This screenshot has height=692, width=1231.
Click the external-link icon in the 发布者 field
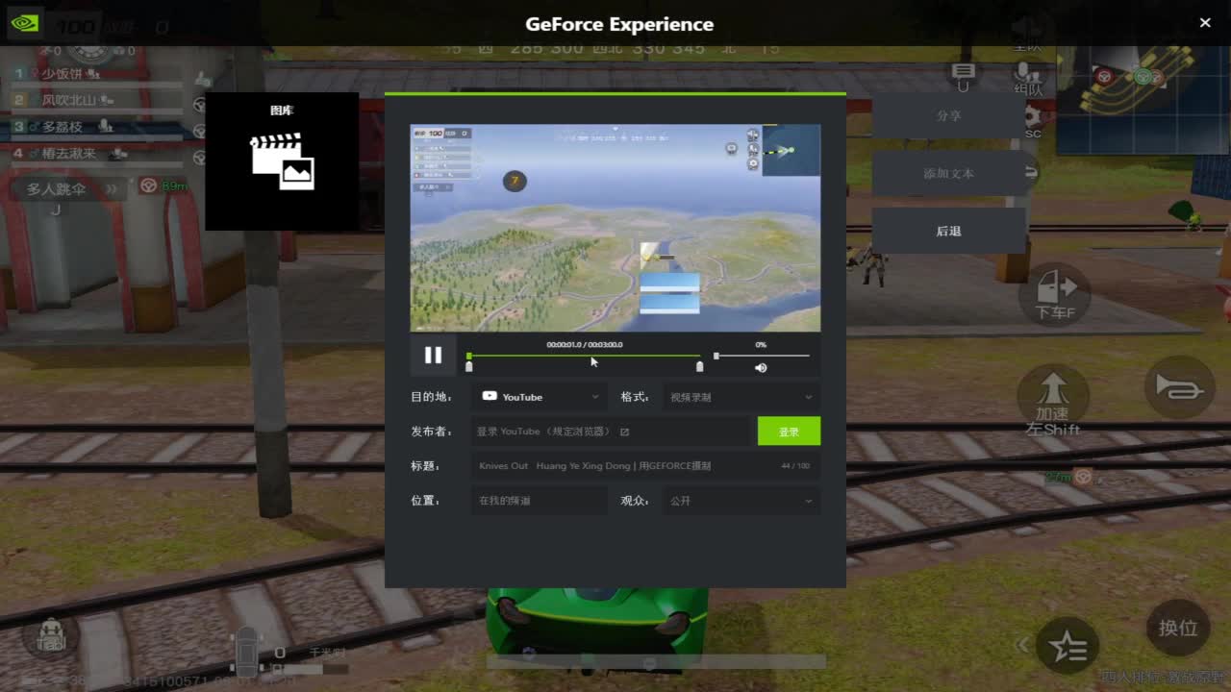click(624, 432)
